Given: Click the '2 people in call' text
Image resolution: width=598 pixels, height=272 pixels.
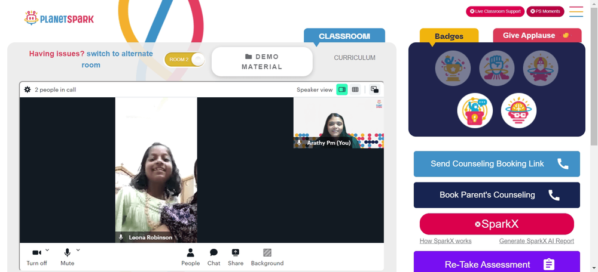Looking at the screenshot, I should click(55, 90).
